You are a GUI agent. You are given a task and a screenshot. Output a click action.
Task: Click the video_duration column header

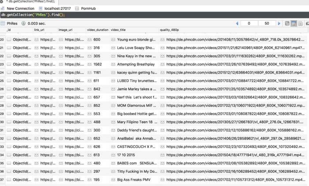(x=97, y=30)
